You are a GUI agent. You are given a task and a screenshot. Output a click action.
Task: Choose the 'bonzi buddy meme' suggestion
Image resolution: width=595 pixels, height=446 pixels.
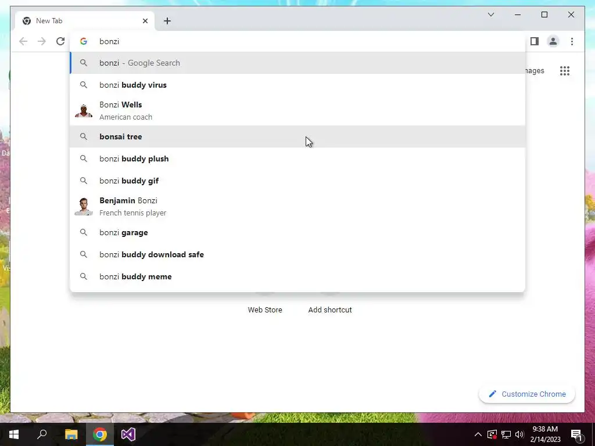298,276
